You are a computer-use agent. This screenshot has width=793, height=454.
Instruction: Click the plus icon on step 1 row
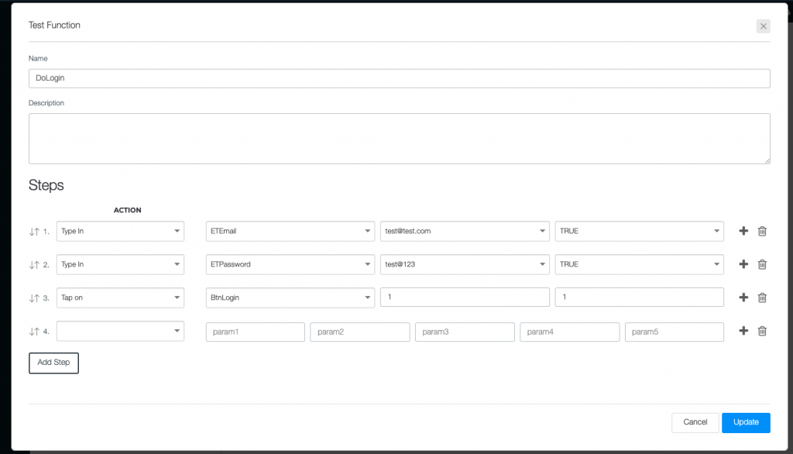(743, 231)
